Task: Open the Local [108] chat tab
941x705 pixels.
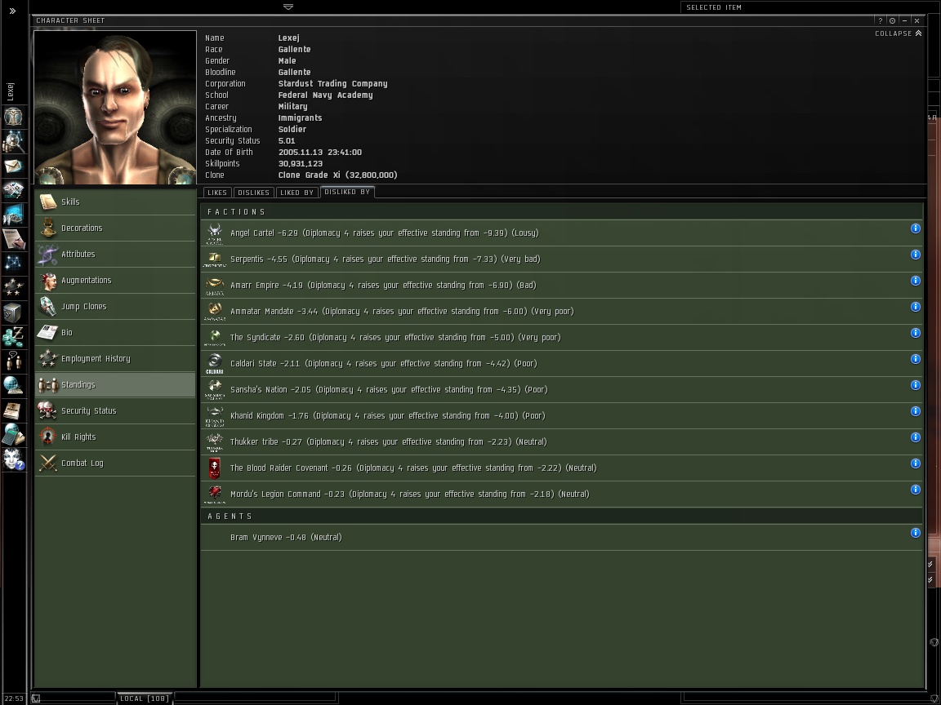Action: pyautogui.click(x=144, y=698)
